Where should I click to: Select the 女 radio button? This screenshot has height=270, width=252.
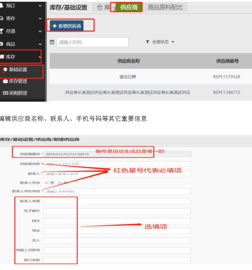(60, 183)
